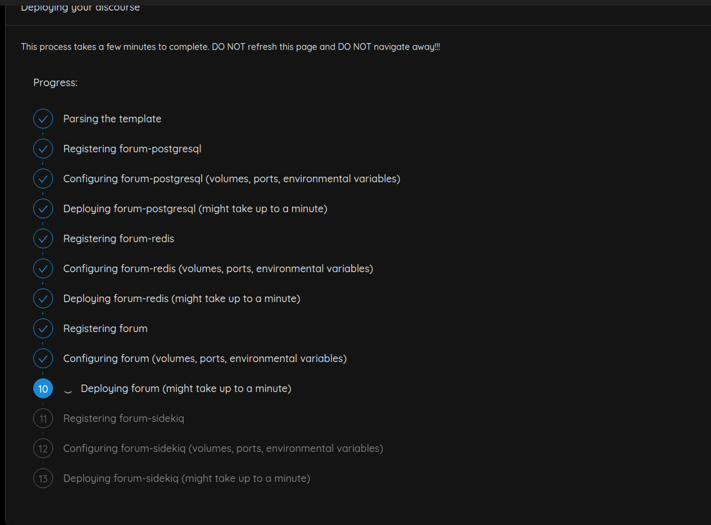The width and height of the screenshot is (711, 525).
Task: Click the checkmark beside Registering forum-postgresql
Action: pos(43,149)
